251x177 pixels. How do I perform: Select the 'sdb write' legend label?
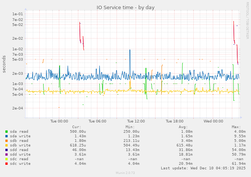(20, 145)
